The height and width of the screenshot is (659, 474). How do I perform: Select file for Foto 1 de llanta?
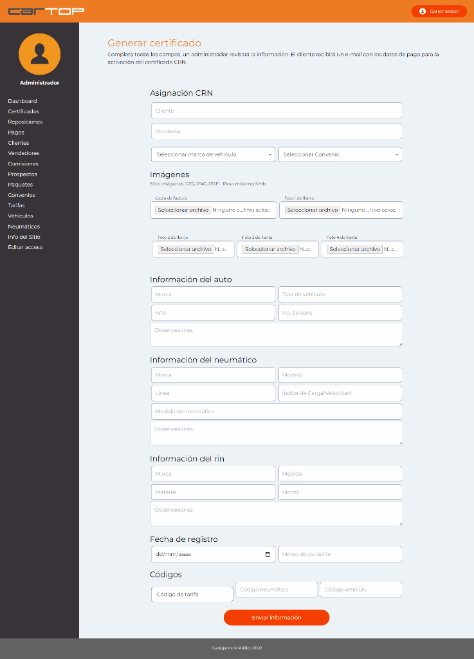[x=313, y=210]
